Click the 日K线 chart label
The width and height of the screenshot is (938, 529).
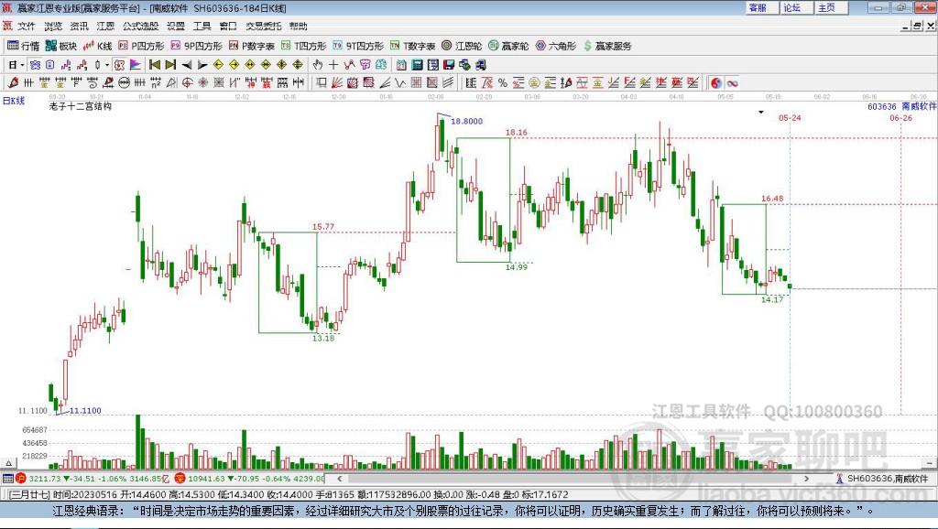pos(14,101)
